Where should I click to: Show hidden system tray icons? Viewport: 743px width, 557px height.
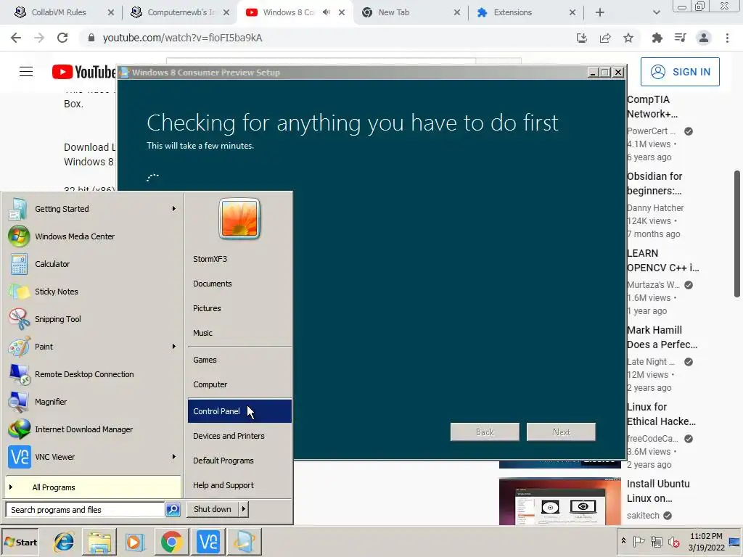click(x=623, y=541)
